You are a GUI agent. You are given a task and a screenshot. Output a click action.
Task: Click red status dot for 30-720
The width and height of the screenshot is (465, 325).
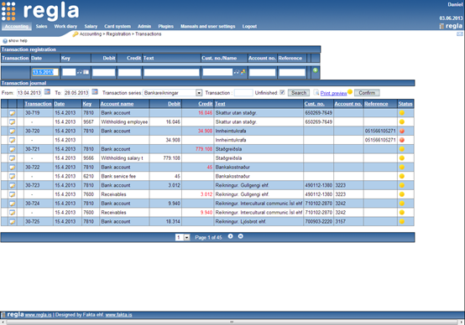coord(402,131)
